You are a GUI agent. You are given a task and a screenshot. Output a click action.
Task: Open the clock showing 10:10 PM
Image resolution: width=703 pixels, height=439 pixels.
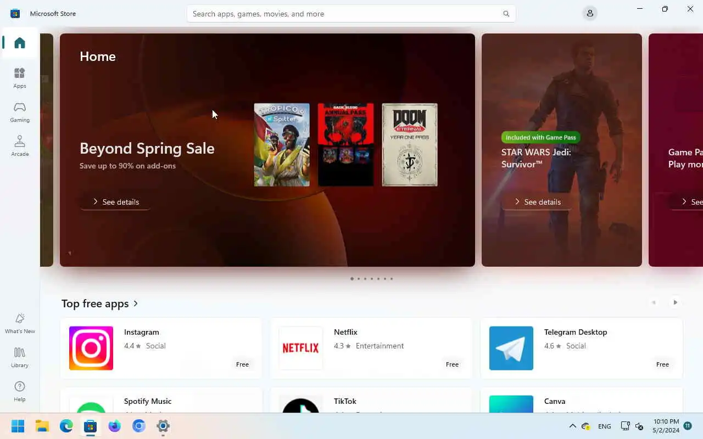point(666,426)
